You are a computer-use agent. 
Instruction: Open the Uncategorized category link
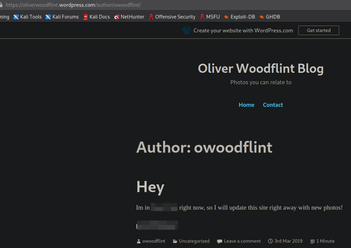194,241
